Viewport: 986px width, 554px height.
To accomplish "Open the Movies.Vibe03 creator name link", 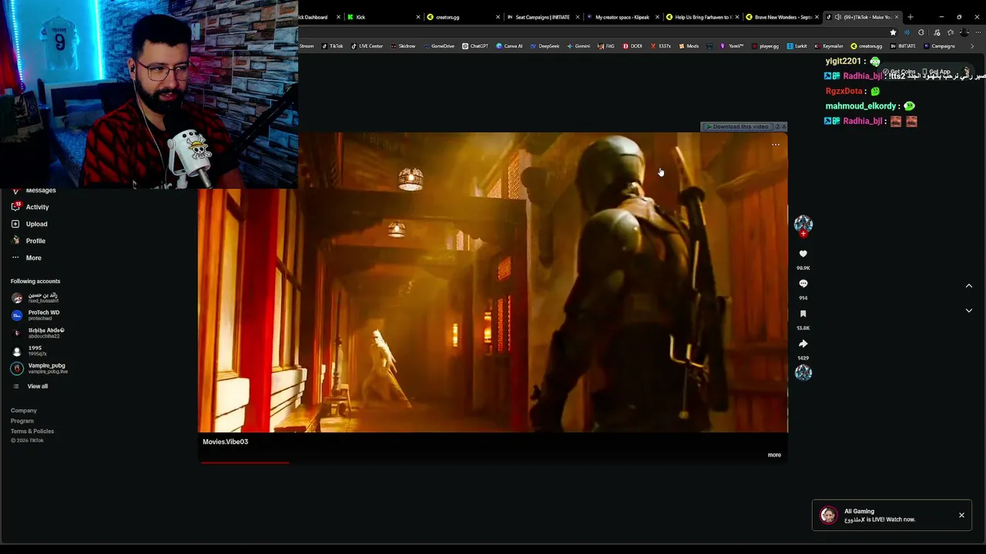I will (x=225, y=442).
